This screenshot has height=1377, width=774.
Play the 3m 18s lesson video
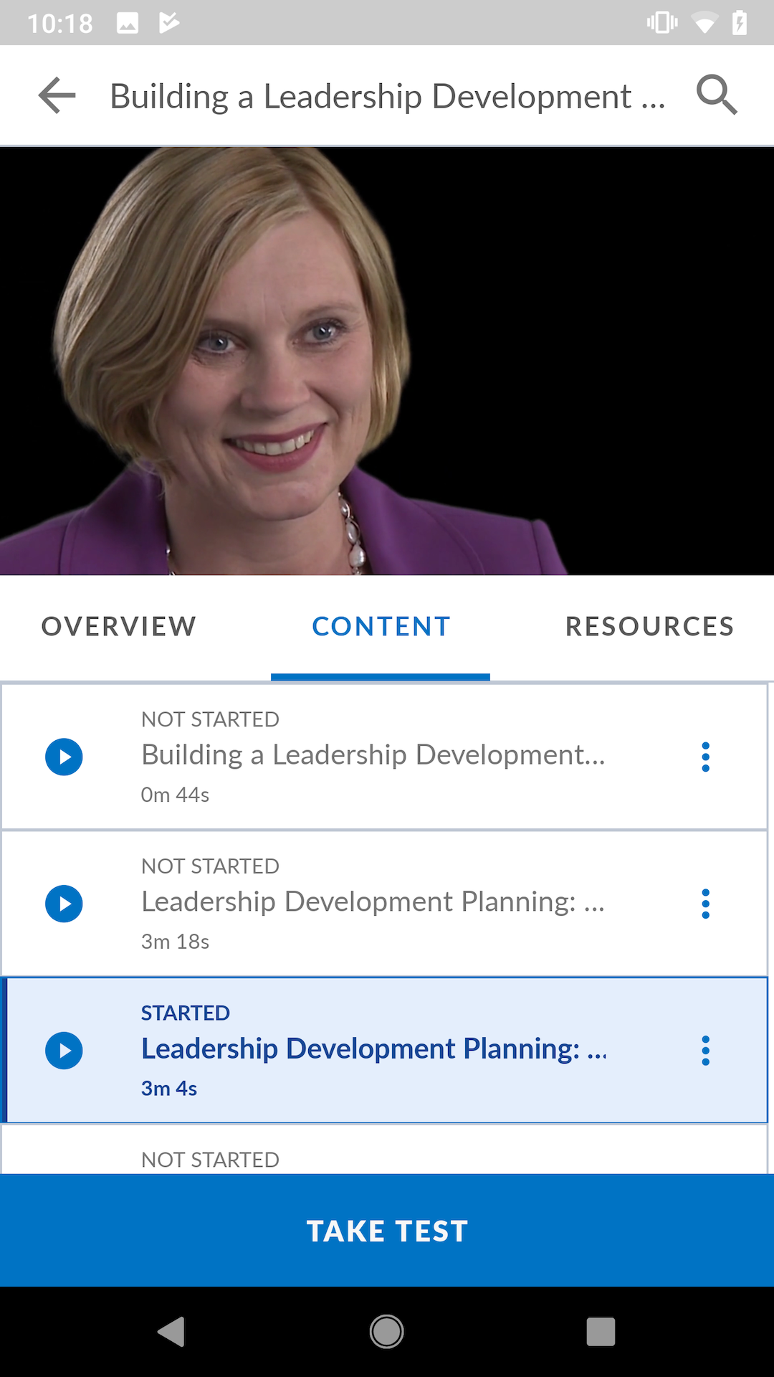64,904
